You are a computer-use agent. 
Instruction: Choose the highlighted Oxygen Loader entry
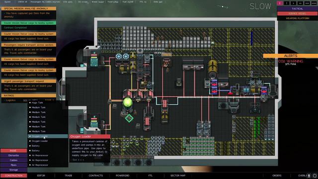[x=48, y=136]
